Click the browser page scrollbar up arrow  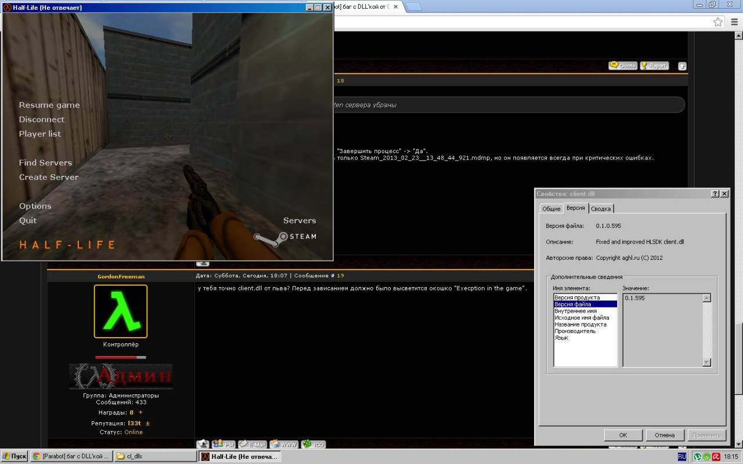pos(738,36)
